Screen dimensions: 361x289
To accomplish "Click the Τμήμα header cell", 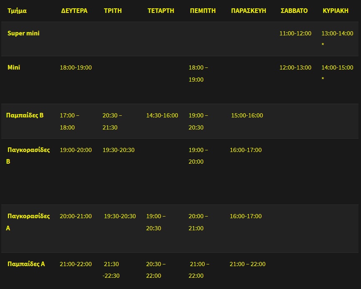I will point(17,11).
